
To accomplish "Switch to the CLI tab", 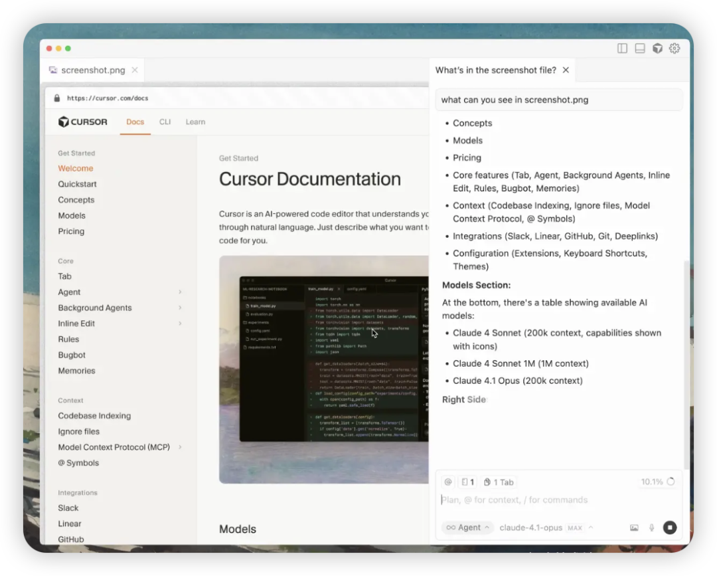I will tap(165, 122).
